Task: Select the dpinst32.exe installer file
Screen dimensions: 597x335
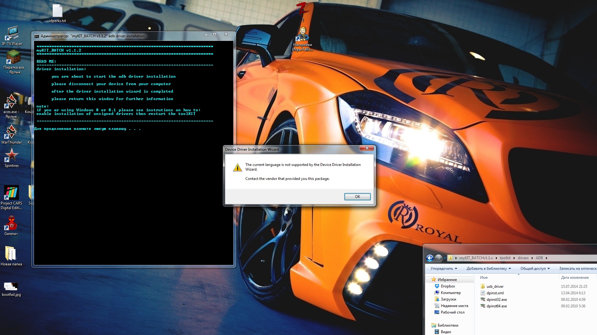Action: [496, 300]
